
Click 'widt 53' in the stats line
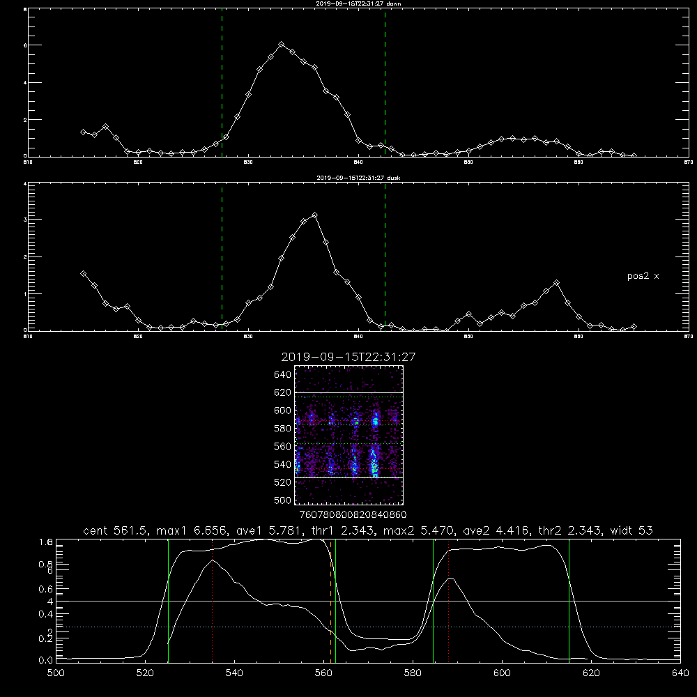[x=631, y=530]
